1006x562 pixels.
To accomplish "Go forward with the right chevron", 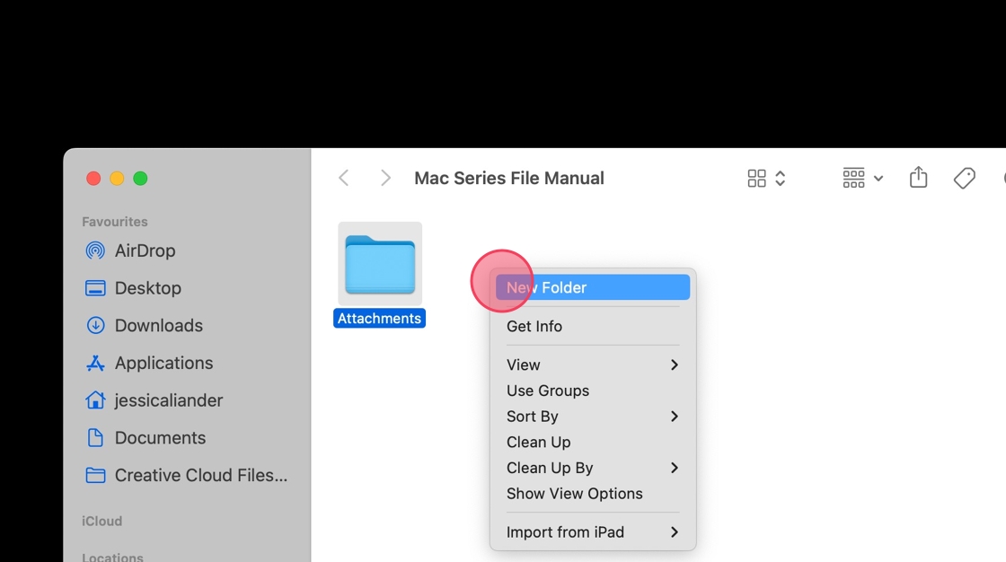I will click(385, 178).
